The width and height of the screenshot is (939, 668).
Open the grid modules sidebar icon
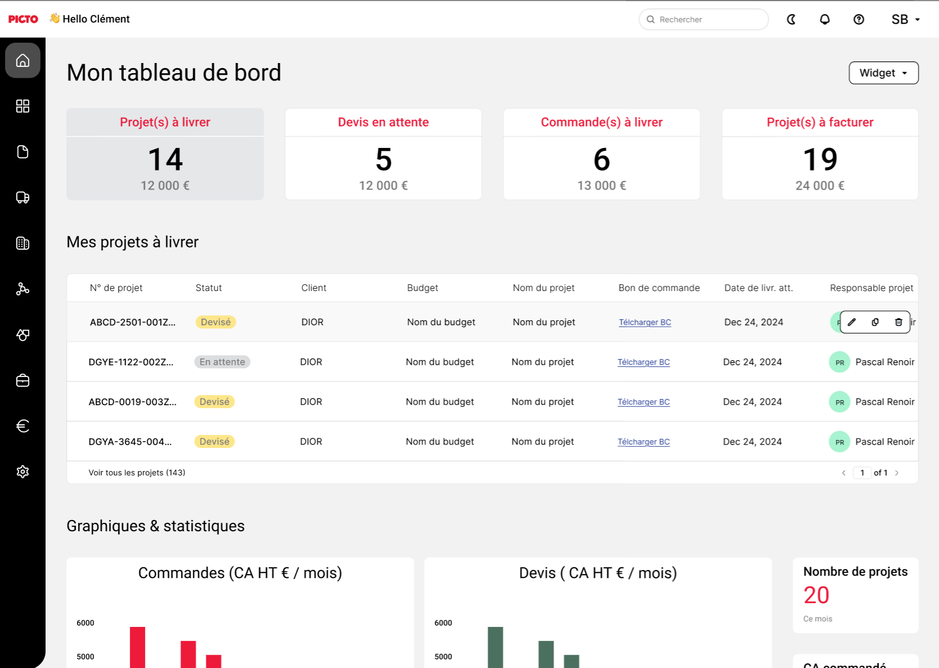23,106
